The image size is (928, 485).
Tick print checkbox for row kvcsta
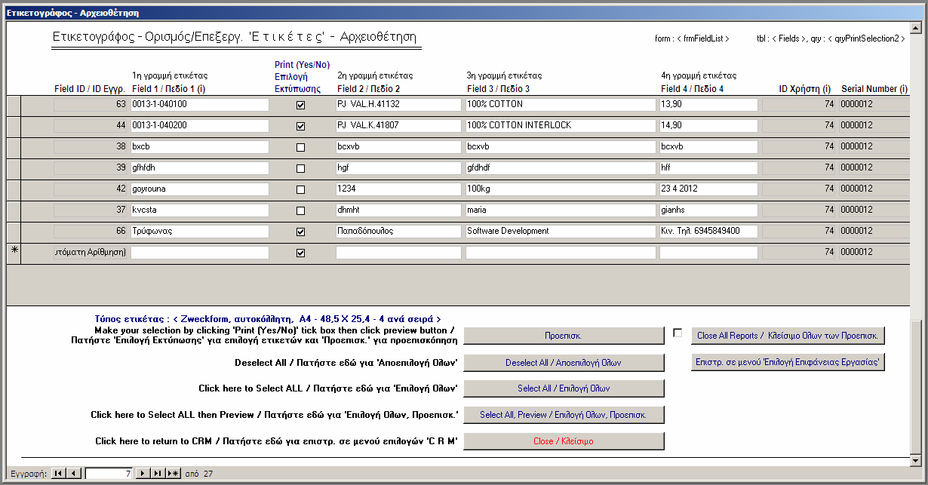coord(301,211)
